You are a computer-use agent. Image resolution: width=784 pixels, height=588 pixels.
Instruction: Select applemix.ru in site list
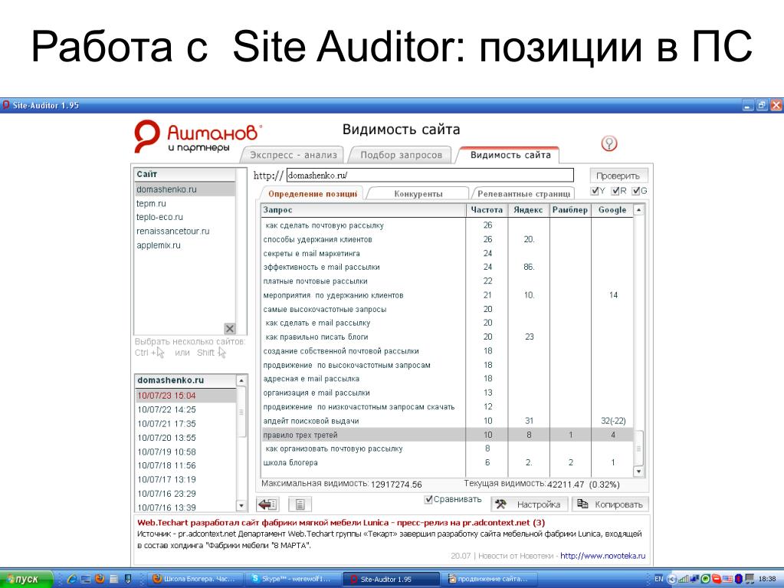185,245
